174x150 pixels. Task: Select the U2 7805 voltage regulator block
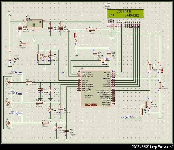(34, 24)
